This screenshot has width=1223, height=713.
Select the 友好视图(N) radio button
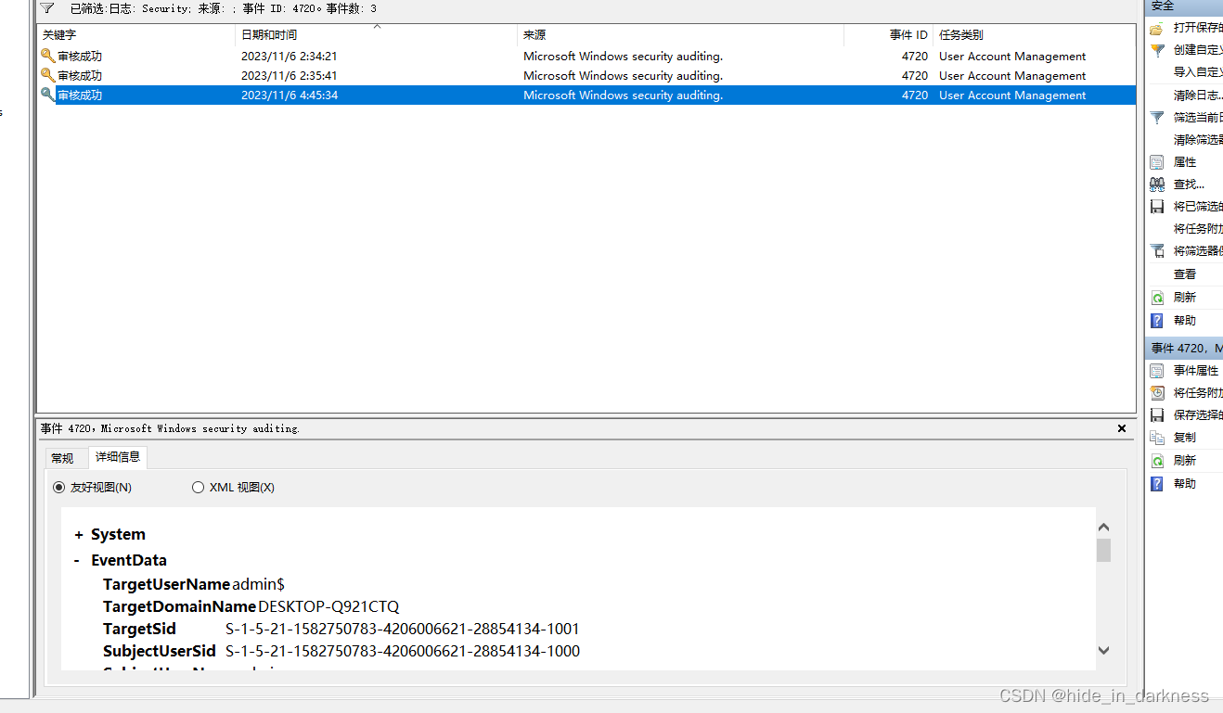point(59,488)
